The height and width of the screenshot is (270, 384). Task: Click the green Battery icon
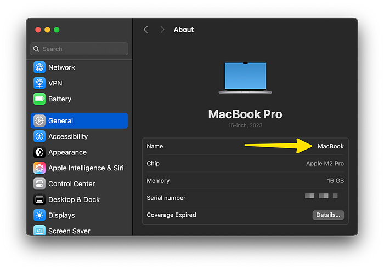(x=39, y=99)
